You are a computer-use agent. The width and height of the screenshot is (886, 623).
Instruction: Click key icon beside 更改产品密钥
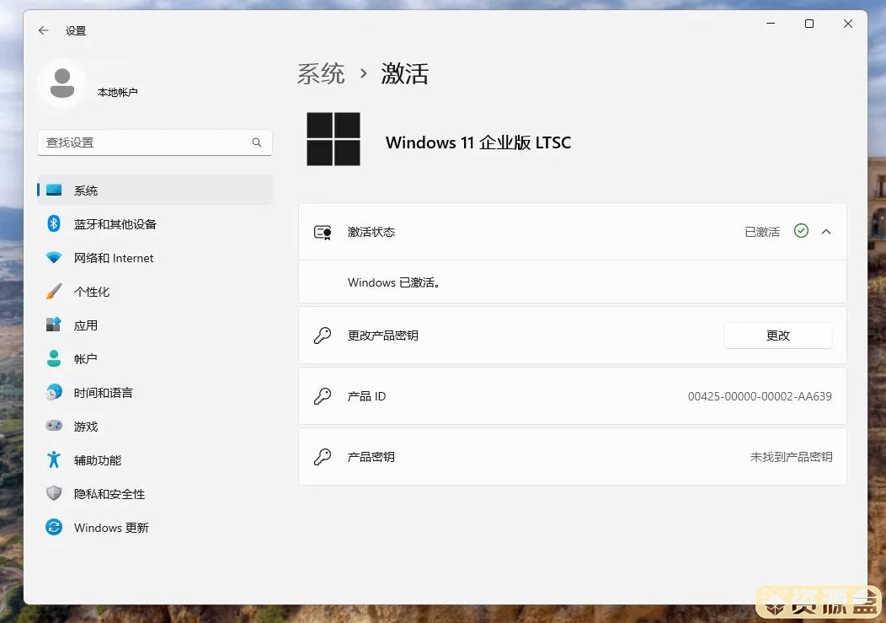pos(323,336)
